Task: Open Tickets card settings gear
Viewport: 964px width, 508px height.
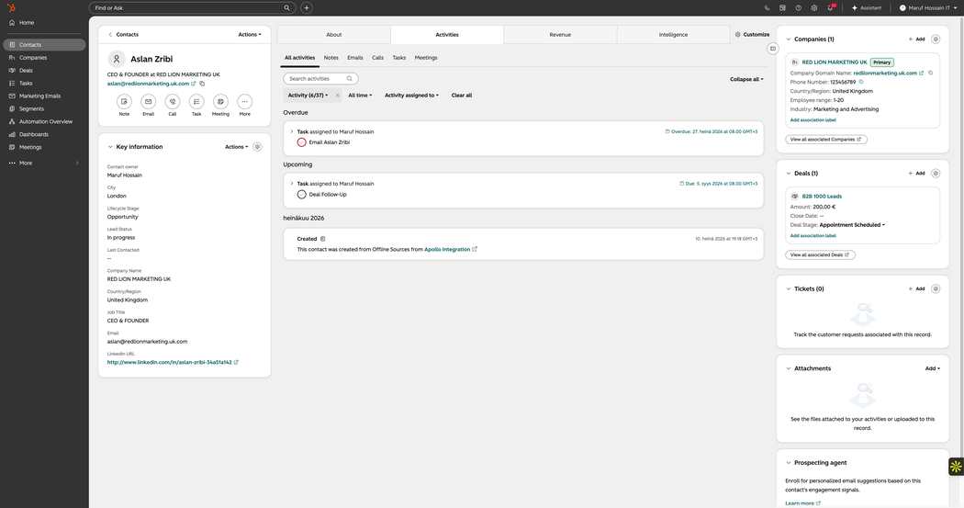Action: (936, 289)
